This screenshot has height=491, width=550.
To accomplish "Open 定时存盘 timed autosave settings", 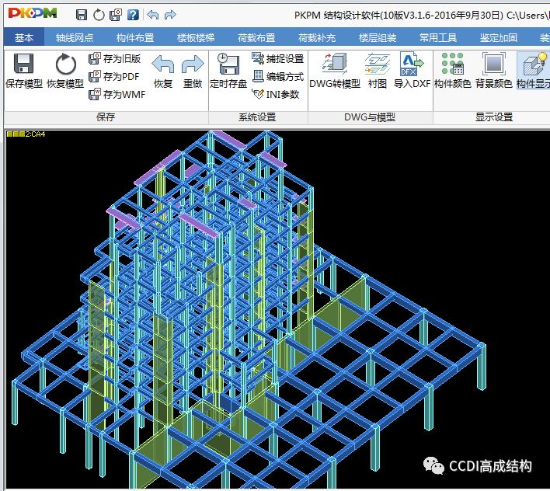I will coord(228,71).
